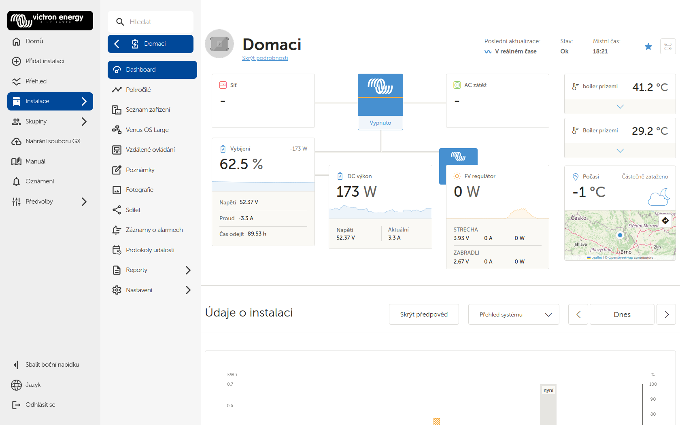Click the favorite star icon

[x=648, y=47]
